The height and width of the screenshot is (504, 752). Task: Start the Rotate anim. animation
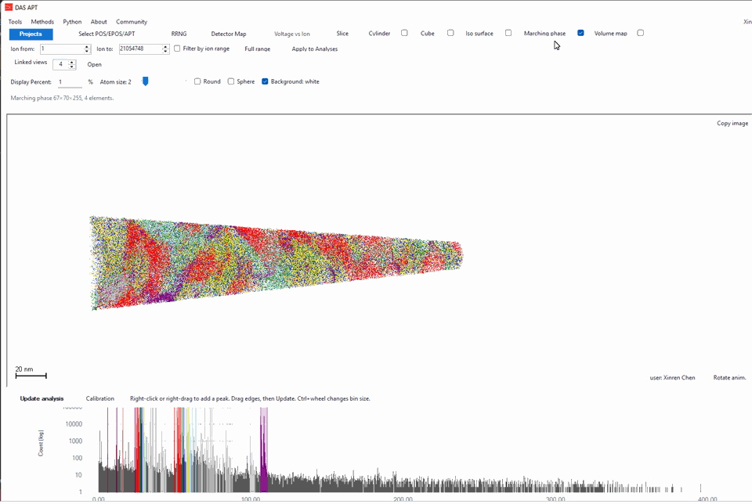(729, 377)
